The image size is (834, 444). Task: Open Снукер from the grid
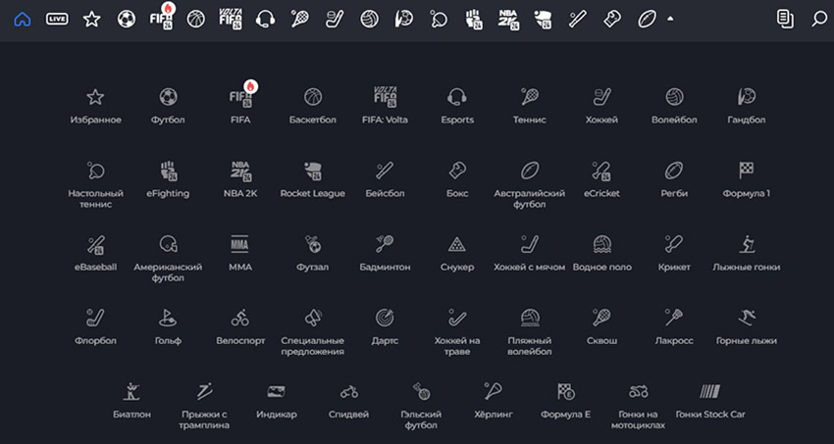coord(456,251)
